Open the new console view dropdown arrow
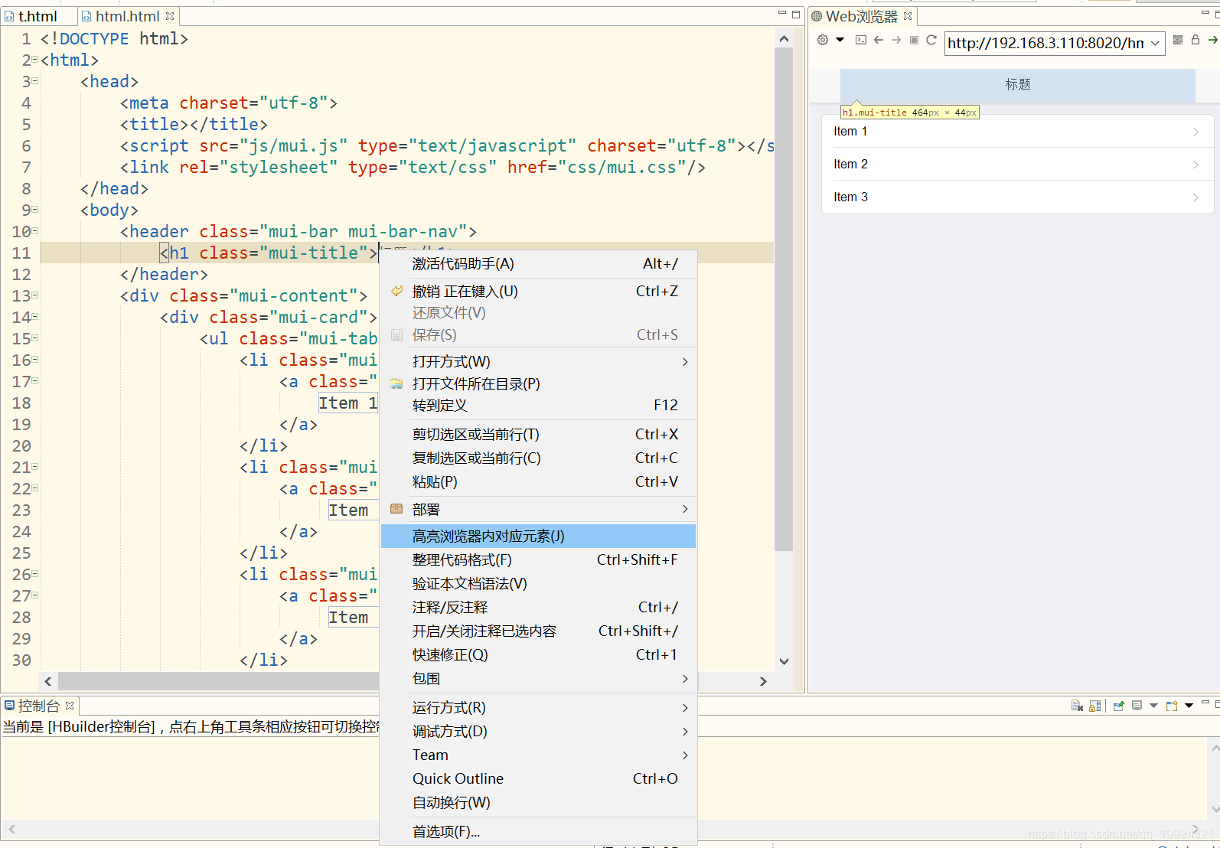Viewport: 1220px width, 848px height. click(x=1189, y=706)
